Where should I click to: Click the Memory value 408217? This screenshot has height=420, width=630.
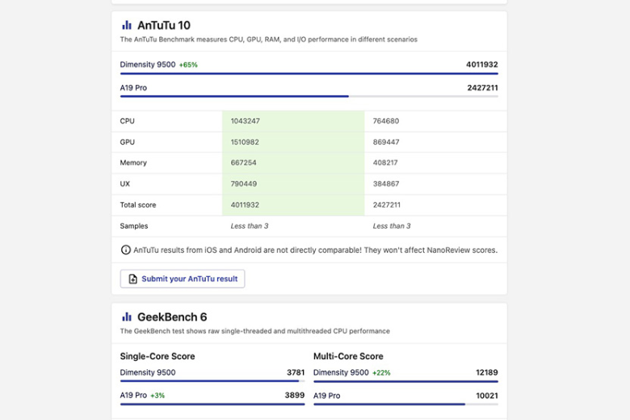(385, 163)
